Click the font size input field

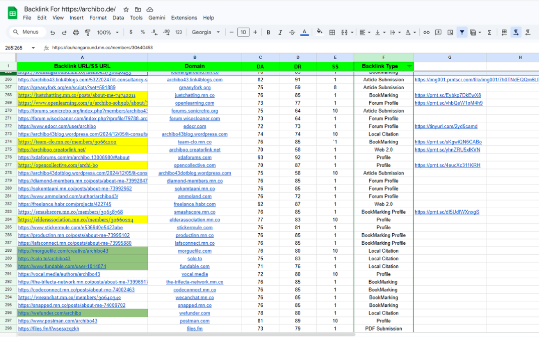click(x=243, y=33)
